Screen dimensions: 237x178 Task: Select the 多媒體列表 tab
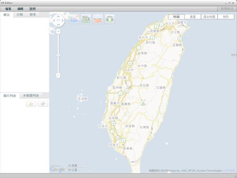point(31,95)
